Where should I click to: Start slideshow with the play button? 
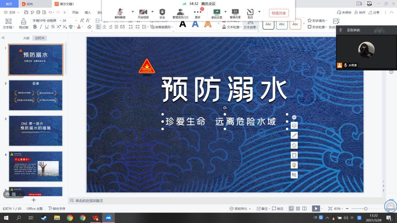316,209
